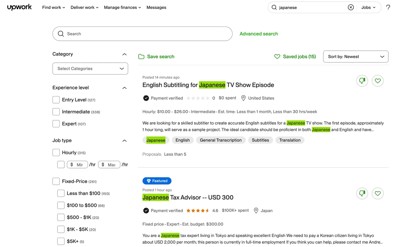Click '$100K+ spent' text
The width and height of the screenshot is (398, 247).
[235, 211]
